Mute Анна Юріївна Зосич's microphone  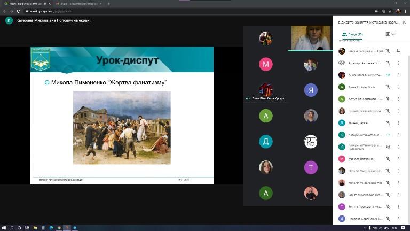[x=388, y=87]
